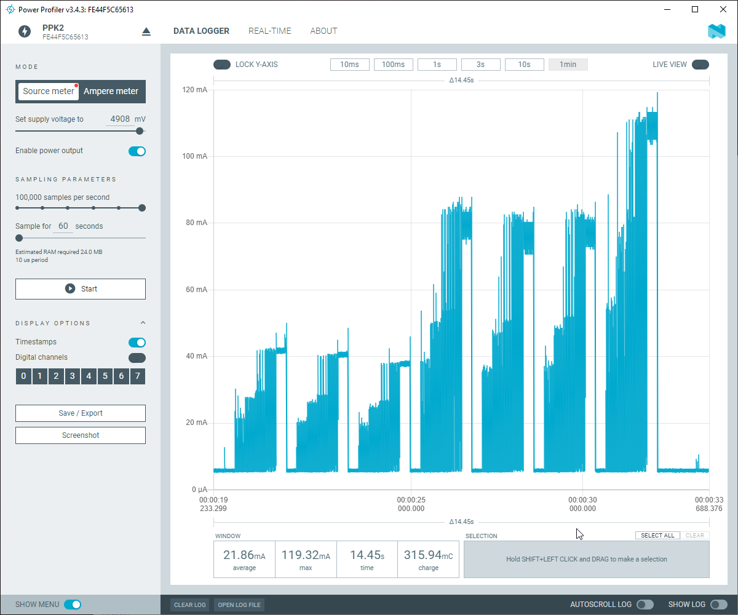Click the 00:00:25 timestamp label
The height and width of the screenshot is (615, 738).
(411, 500)
